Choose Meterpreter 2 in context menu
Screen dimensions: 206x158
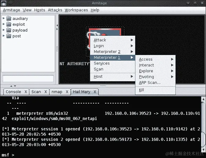(x=112, y=52)
